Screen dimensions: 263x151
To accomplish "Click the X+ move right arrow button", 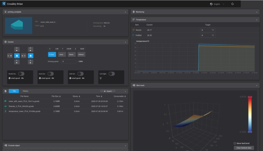I will pos(24,56).
